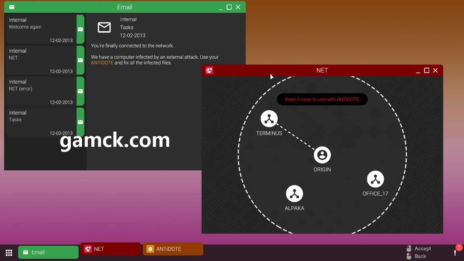This screenshot has width=464, height=261.
Task: Click the Accept mouse hint
Action: (x=419, y=248)
